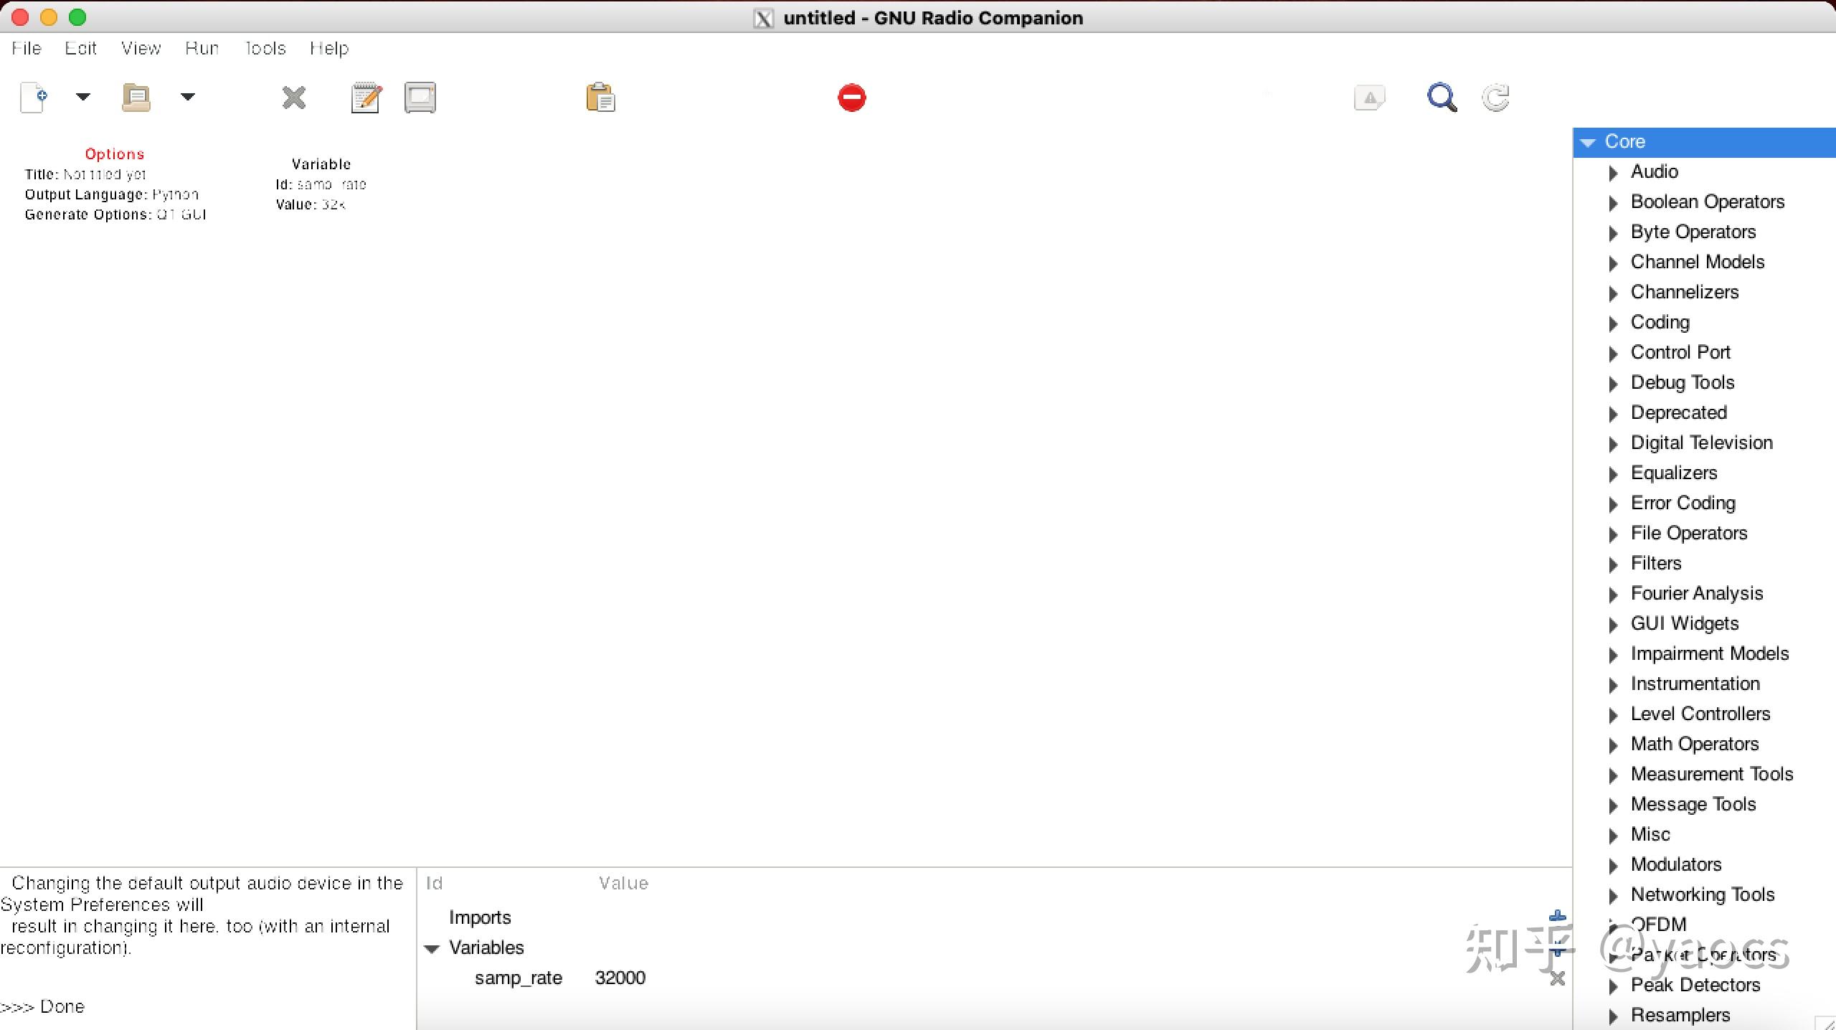Click the reload blocks refresh icon
The width and height of the screenshot is (1836, 1030).
tap(1496, 98)
